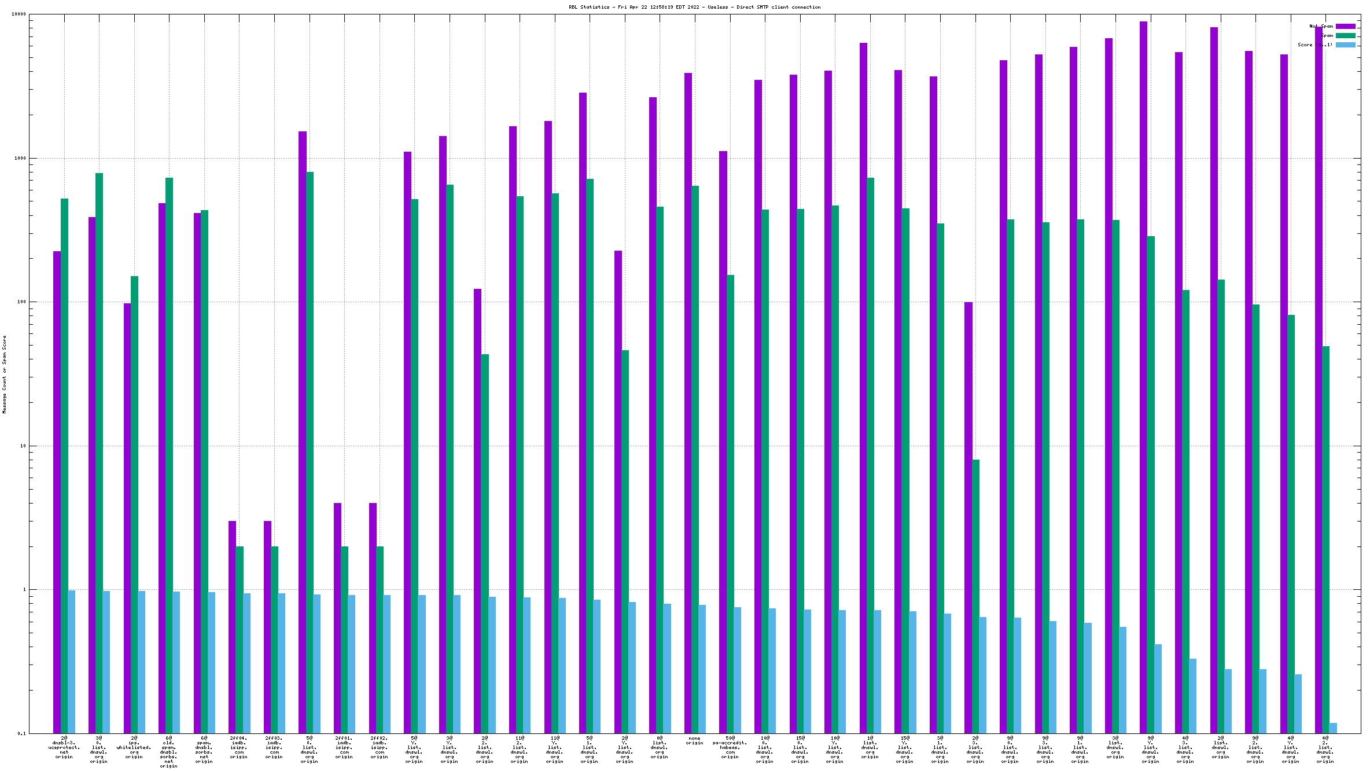Click the green Spam legend swatch

pos(1345,35)
